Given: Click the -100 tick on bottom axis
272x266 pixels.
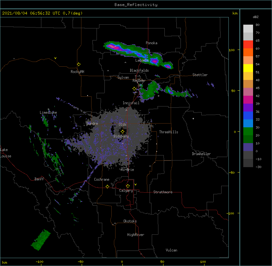Looking at the screenshot, I should point(39,262).
